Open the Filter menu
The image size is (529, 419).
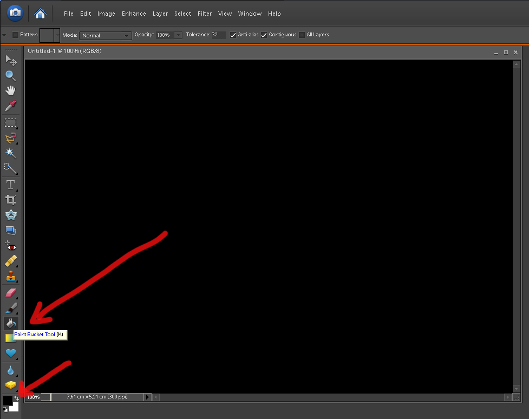pyautogui.click(x=205, y=14)
